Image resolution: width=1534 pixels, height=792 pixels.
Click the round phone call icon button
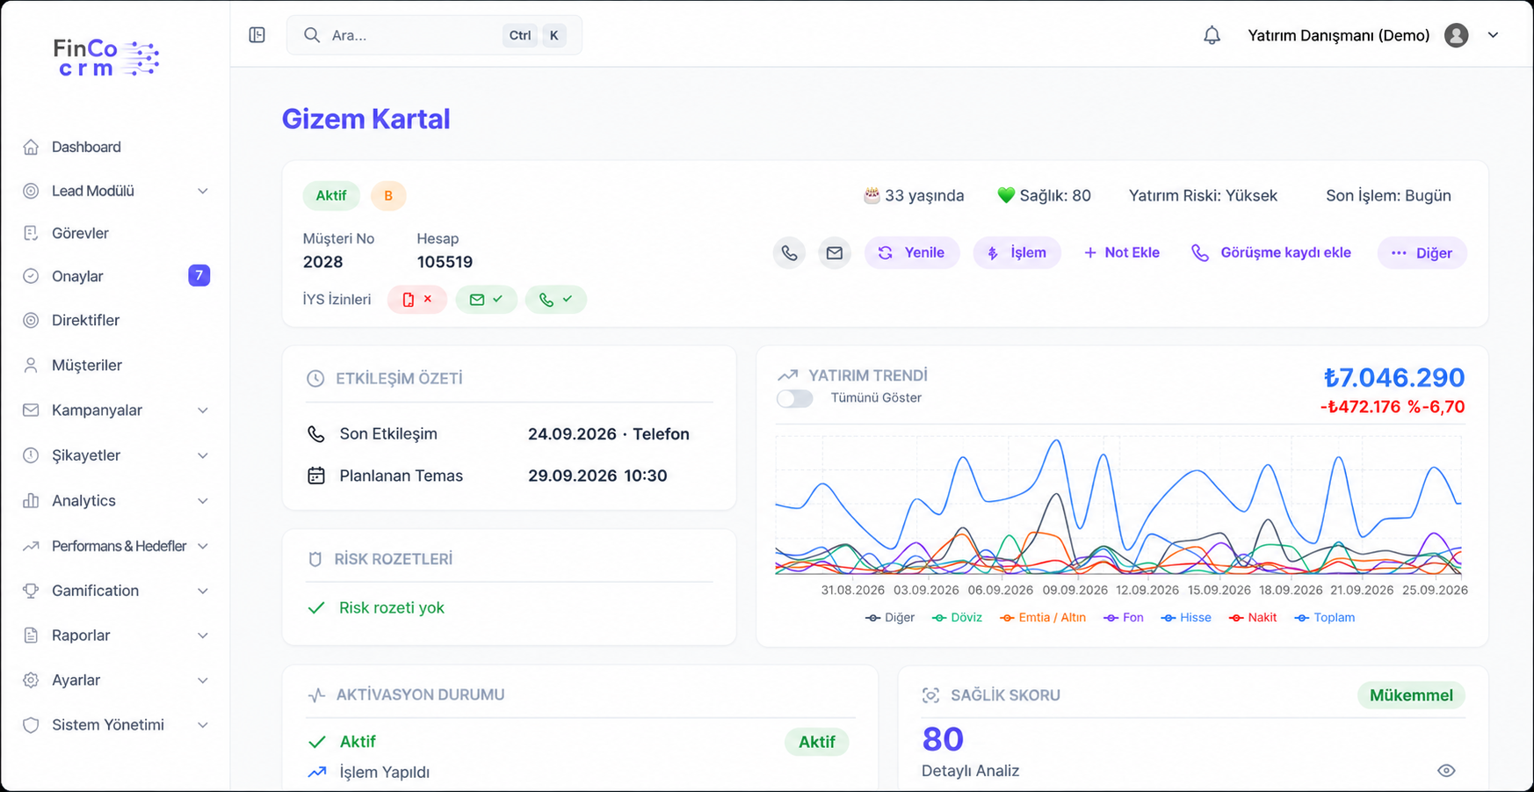789,253
